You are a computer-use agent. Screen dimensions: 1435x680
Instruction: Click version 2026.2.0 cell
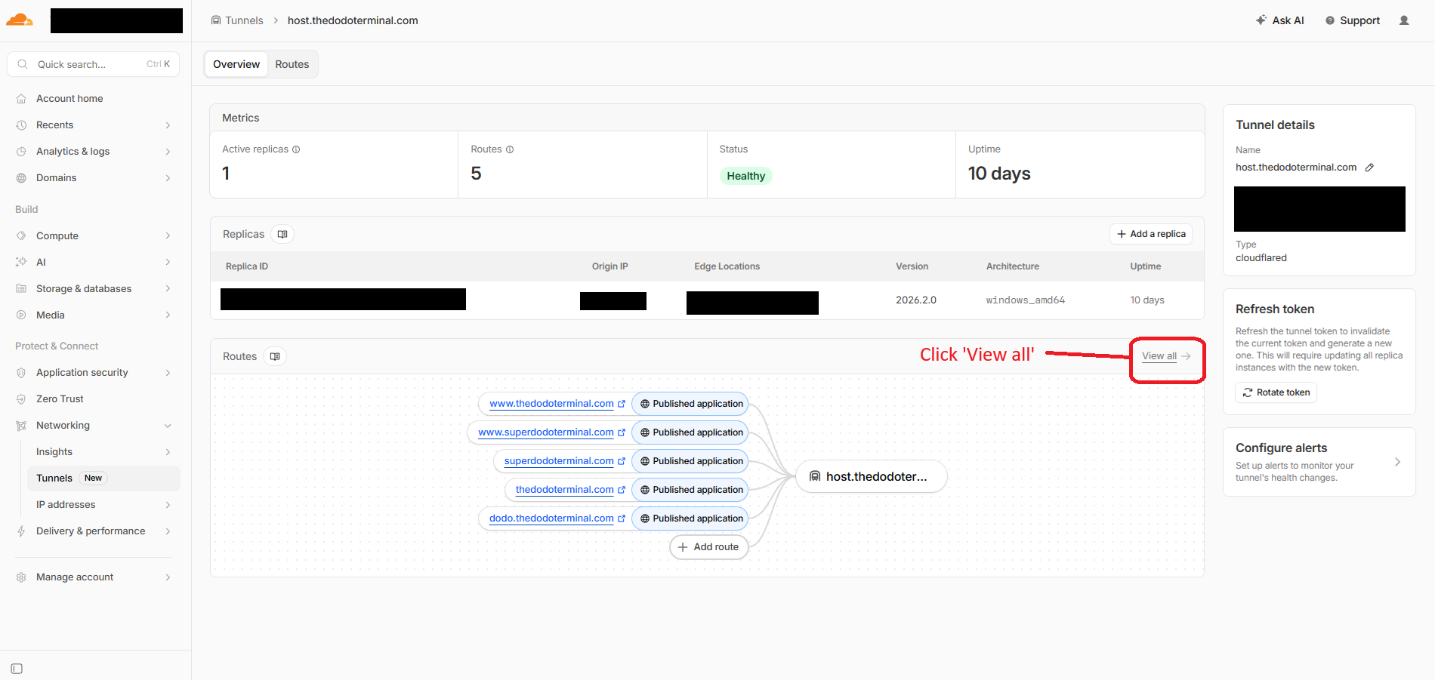[x=915, y=300]
